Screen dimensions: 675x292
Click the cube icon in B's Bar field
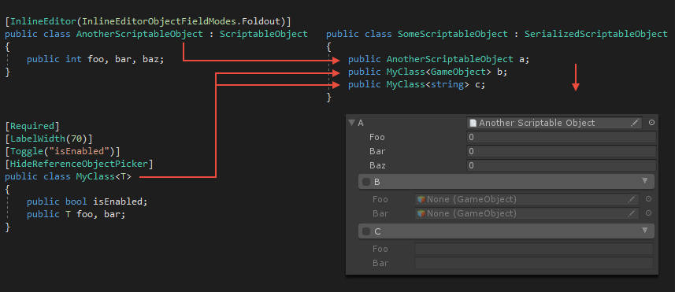pyautogui.click(x=421, y=213)
